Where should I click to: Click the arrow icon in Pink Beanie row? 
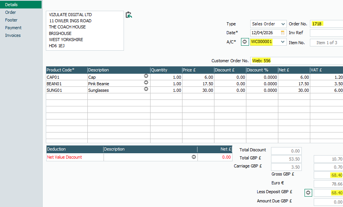click(x=146, y=83)
